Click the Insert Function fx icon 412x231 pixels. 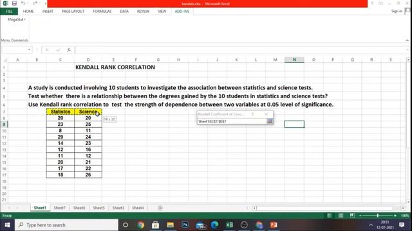pos(69,50)
